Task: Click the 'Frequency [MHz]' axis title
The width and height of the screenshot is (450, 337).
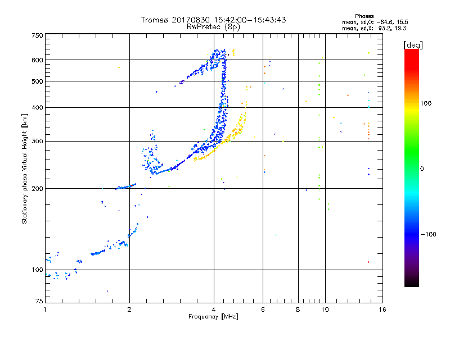Action: coord(213,317)
